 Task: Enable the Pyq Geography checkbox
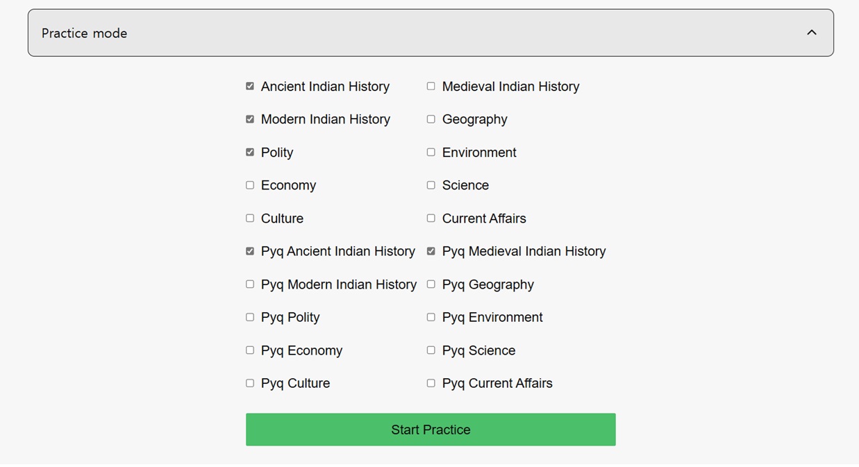point(431,284)
